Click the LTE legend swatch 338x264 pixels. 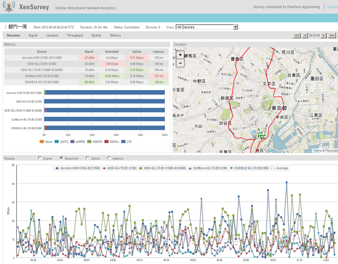click(x=124, y=142)
